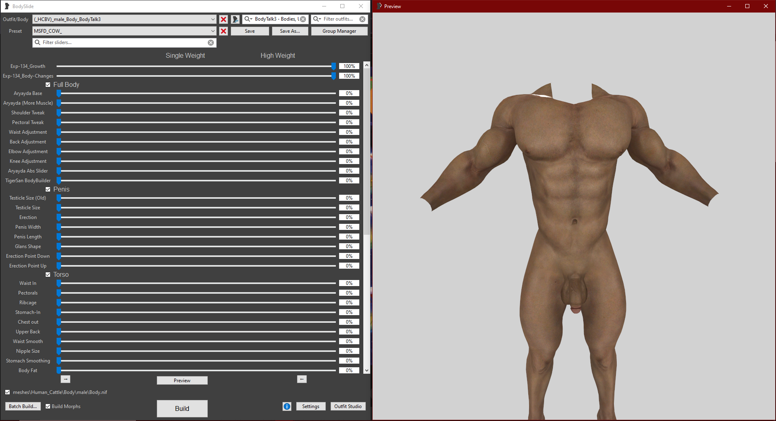Click the Exp-134_Body-Changes slider handle
This screenshot has height=421, width=776.
tap(333, 76)
